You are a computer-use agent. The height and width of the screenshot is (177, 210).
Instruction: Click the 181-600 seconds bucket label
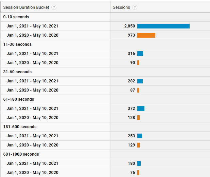click(20, 127)
